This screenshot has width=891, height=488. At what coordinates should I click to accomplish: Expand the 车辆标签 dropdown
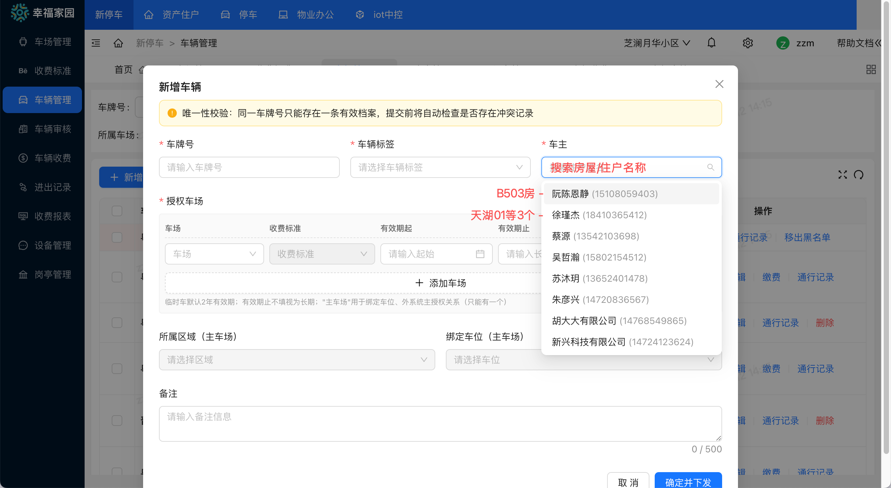[440, 168]
